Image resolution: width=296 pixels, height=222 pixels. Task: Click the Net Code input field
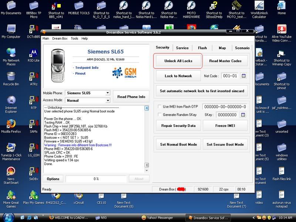230,76
